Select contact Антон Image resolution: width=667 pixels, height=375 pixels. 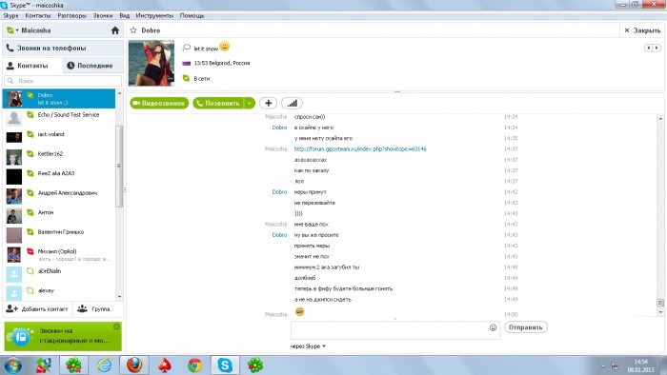click(59, 215)
